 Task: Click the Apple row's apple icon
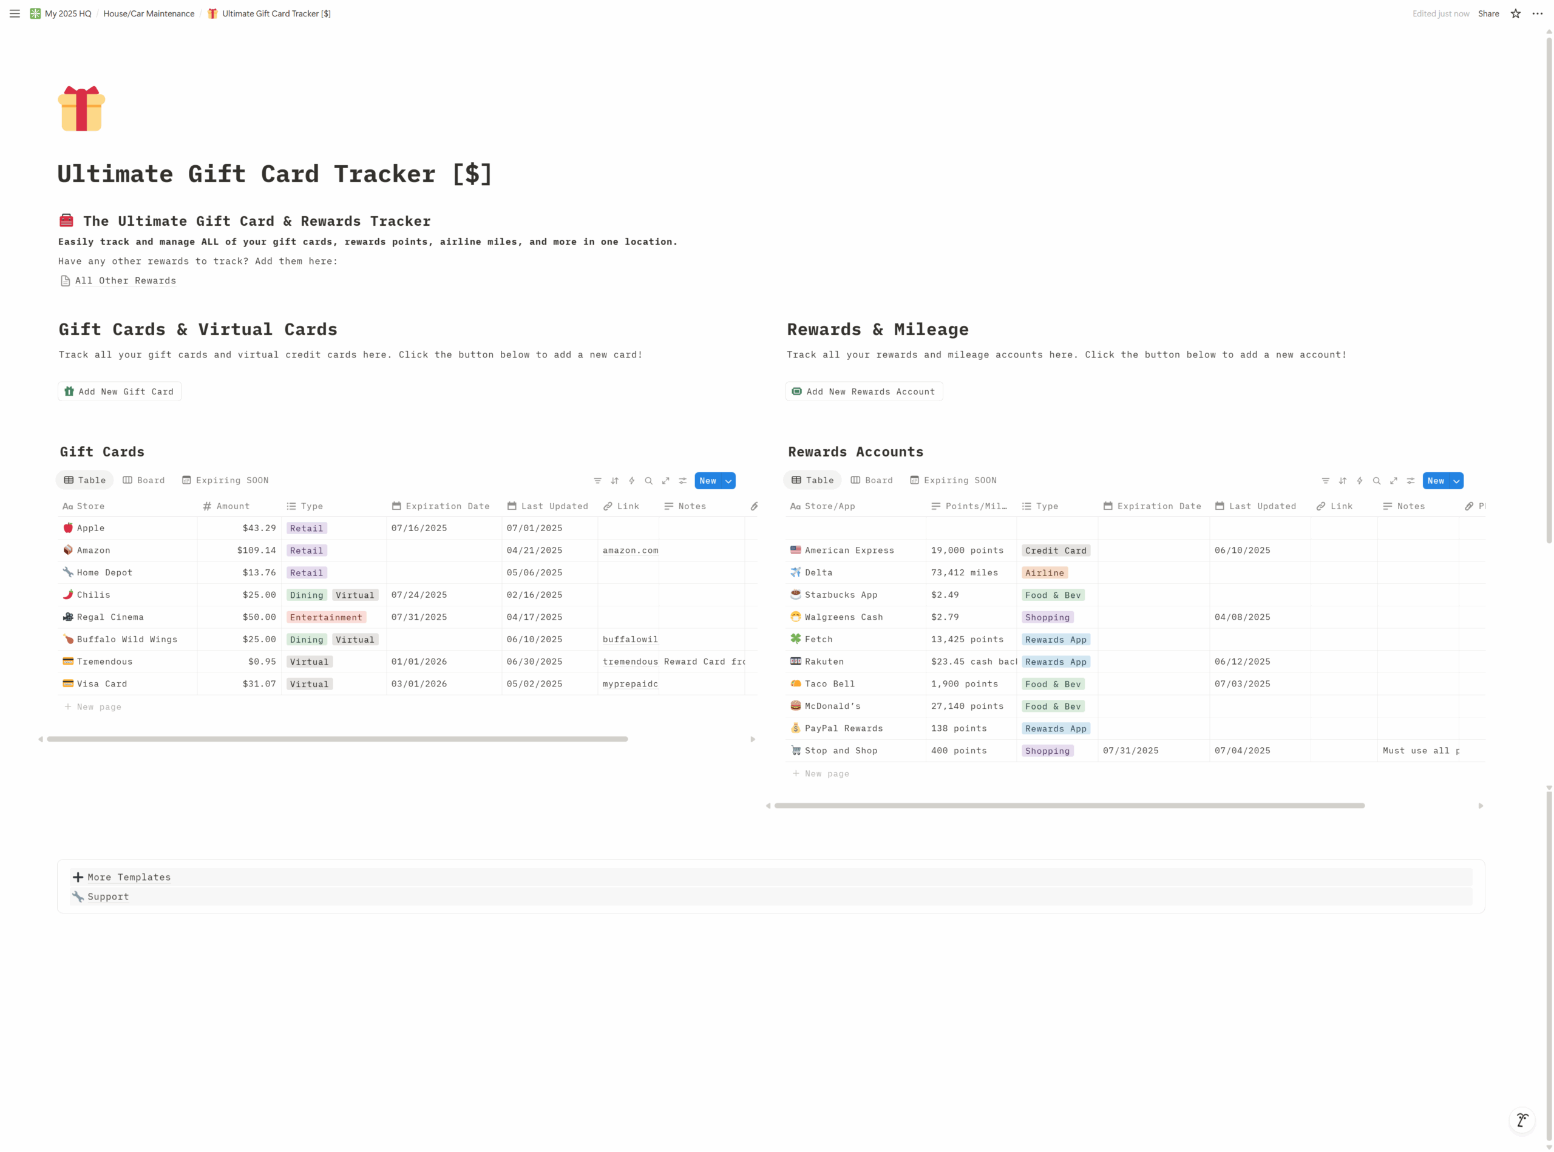pyautogui.click(x=67, y=528)
